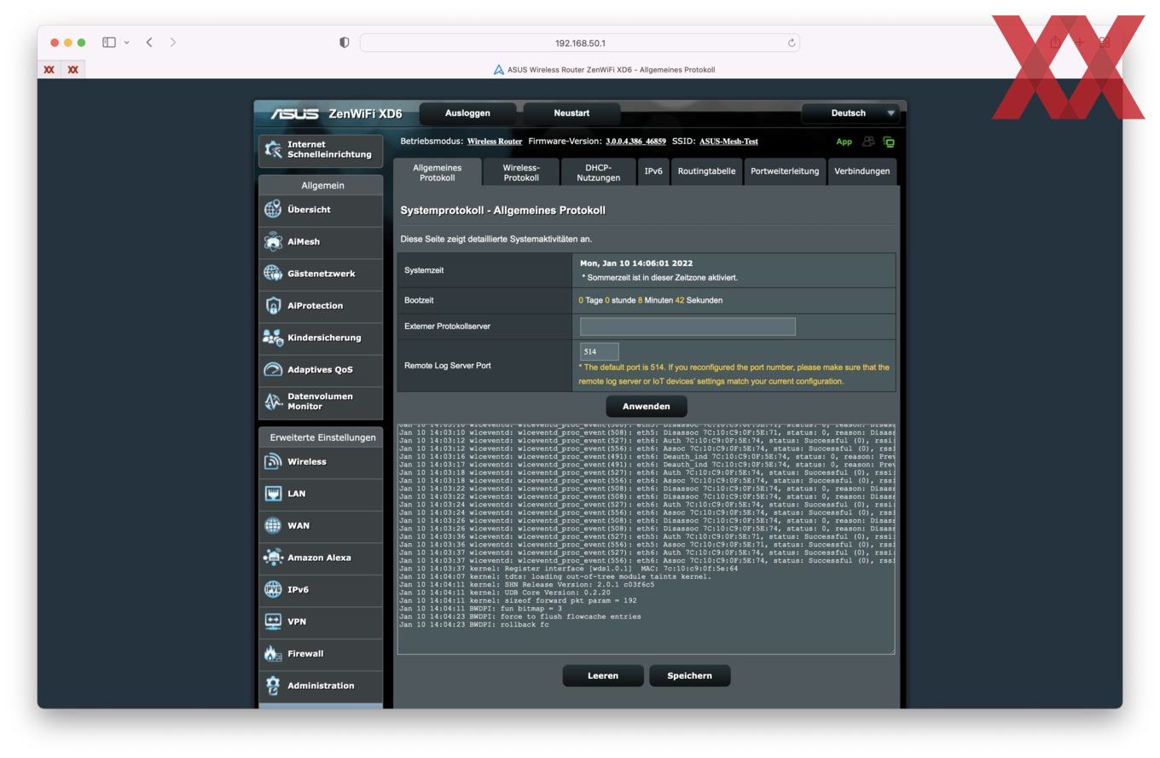The height and width of the screenshot is (758, 1160).
Task: Open the Verbindungen tab
Action: tap(861, 171)
